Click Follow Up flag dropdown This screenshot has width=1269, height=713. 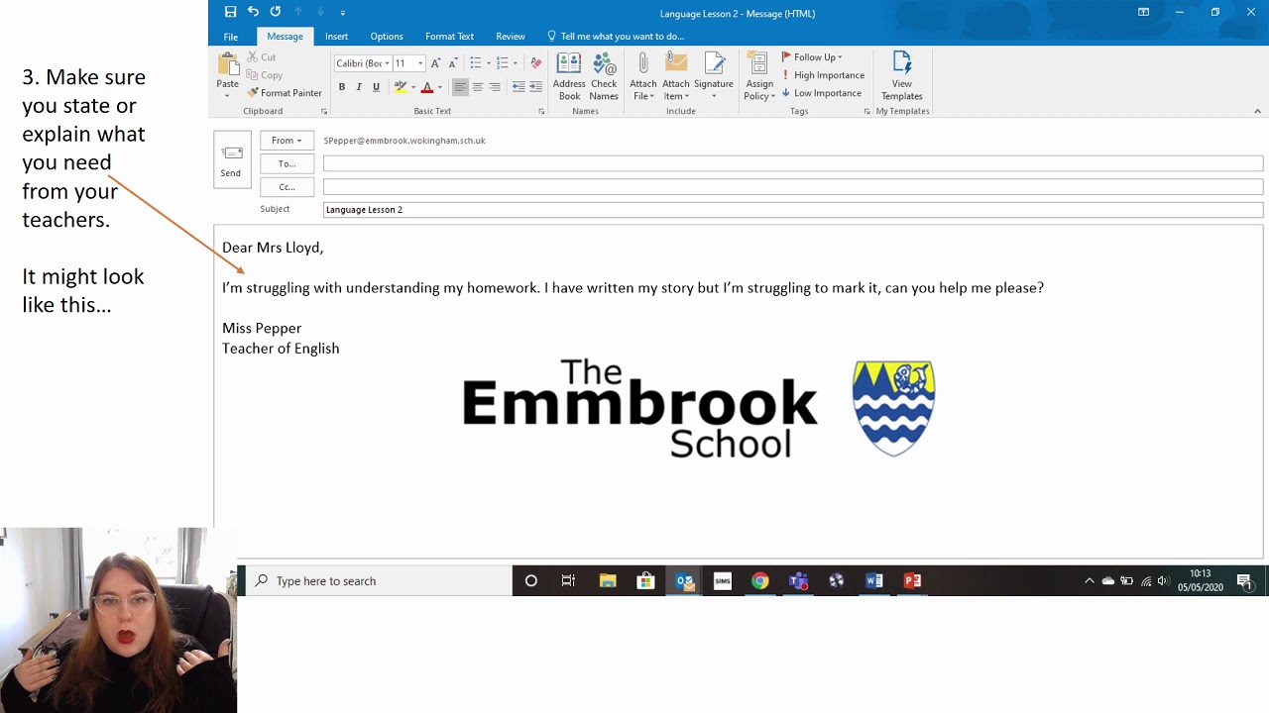(812, 57)
